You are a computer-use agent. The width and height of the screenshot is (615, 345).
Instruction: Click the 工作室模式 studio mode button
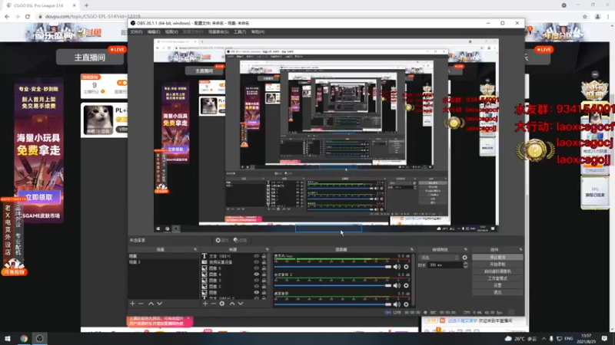pyautogui.click(x=497, y=278)
